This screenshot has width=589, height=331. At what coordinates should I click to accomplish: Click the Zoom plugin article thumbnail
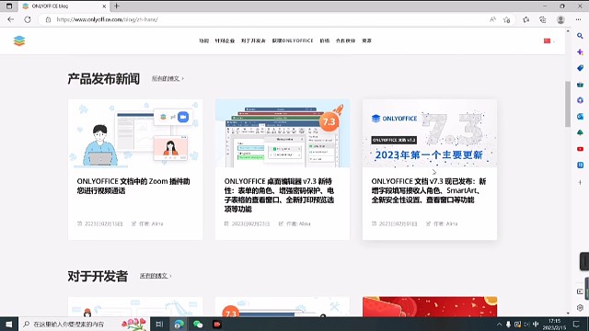pyautogui.click(x=135, y=133)
